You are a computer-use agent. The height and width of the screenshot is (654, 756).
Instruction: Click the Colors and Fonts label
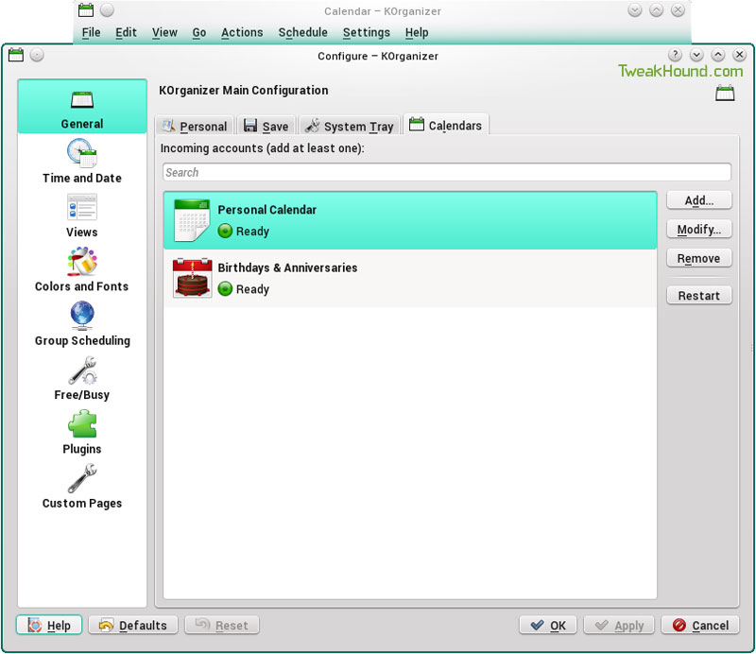[82, 286]
